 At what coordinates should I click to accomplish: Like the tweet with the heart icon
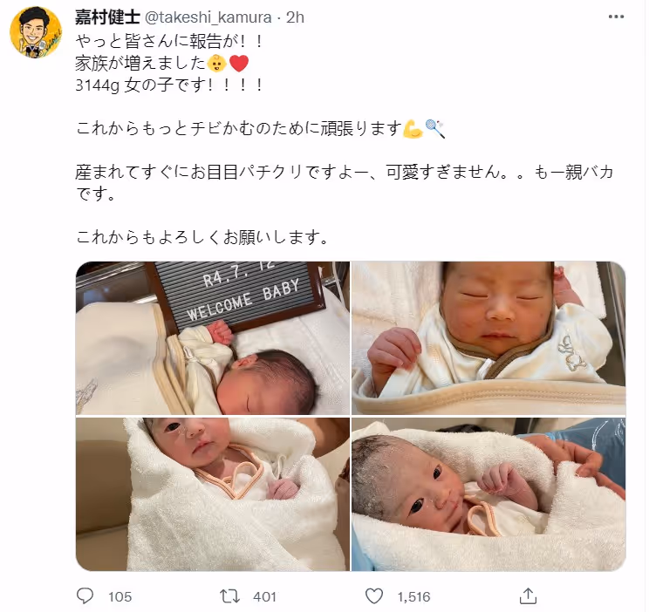(373, 595)
